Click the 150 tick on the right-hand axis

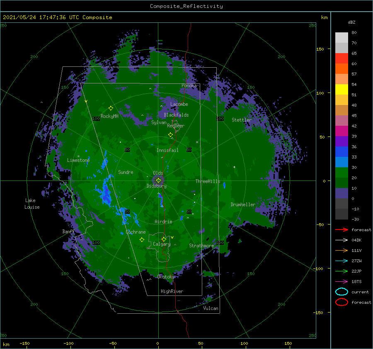pyautogui.click(x=320, y=49)
